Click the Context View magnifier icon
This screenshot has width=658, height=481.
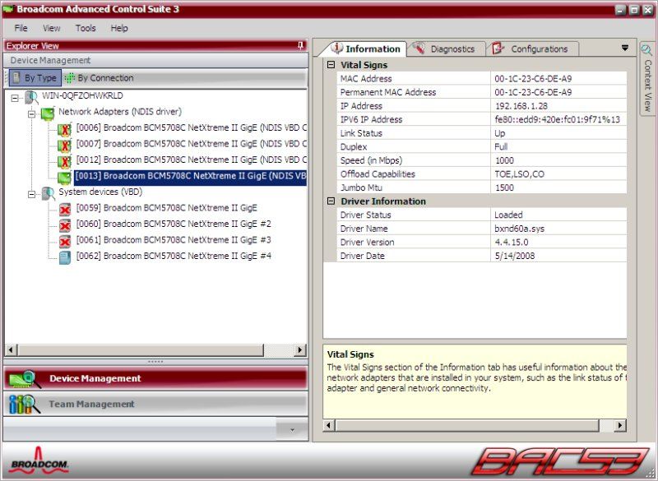point(646,50)
